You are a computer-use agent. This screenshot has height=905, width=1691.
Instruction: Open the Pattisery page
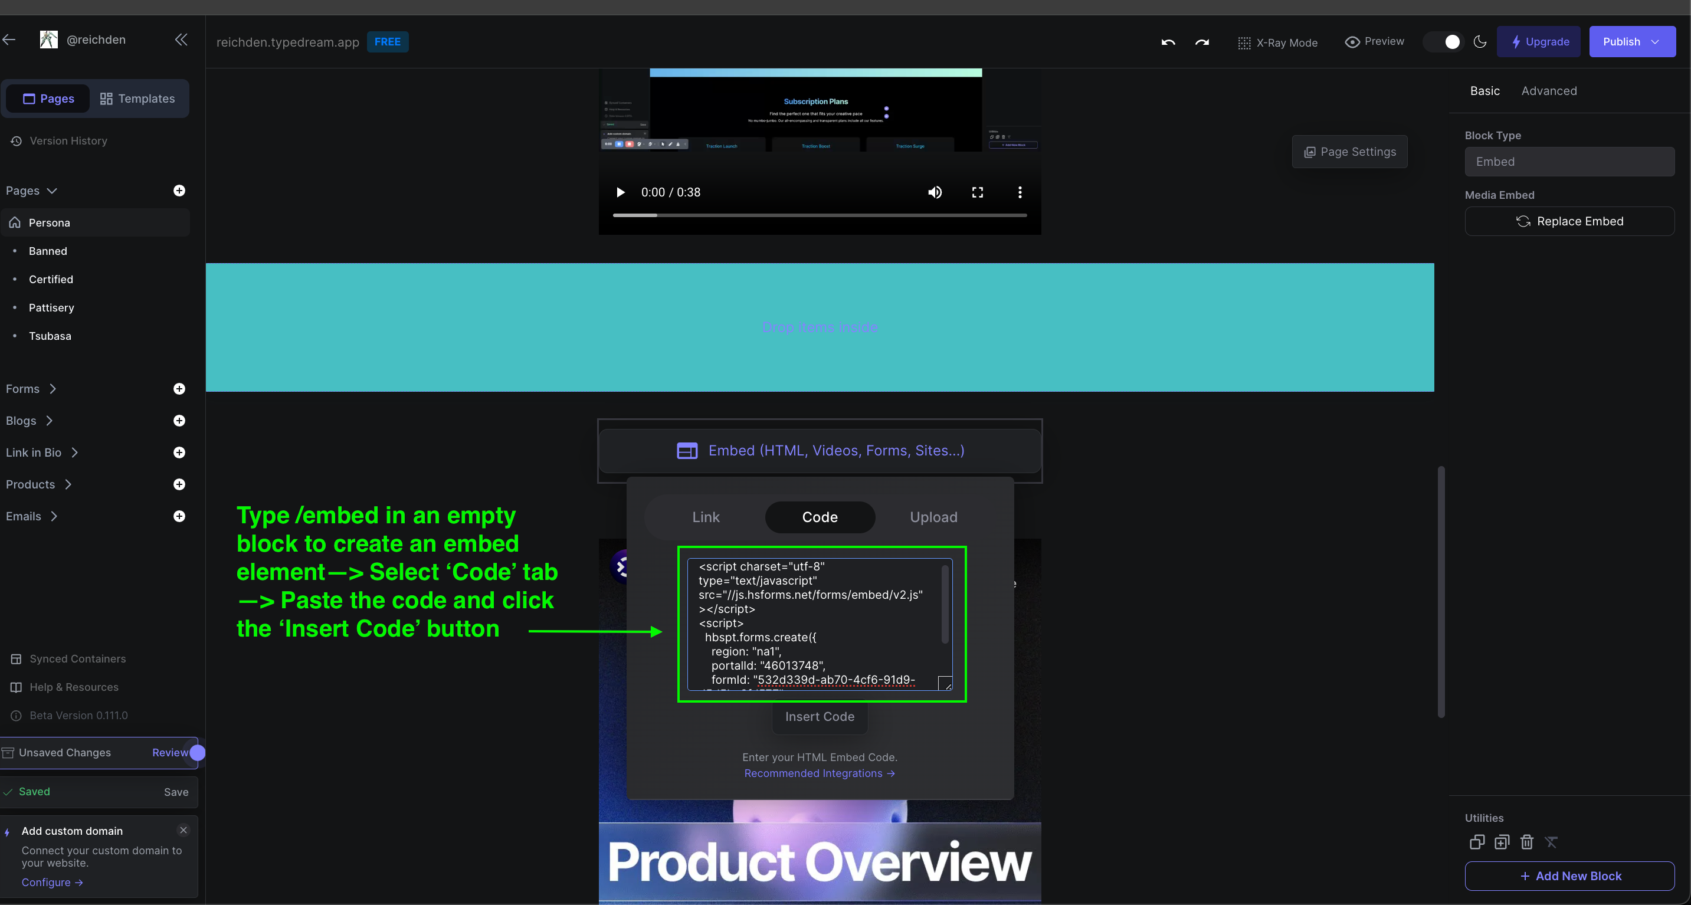[x=51, y=308]
